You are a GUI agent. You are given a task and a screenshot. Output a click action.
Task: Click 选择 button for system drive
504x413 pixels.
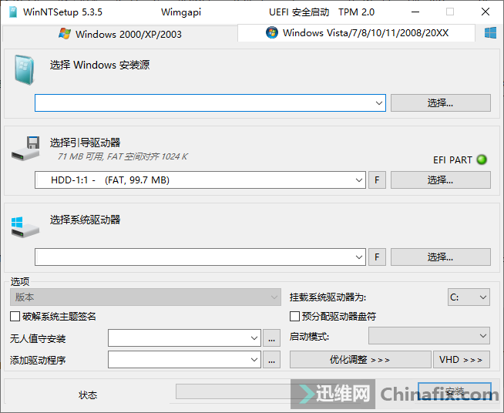[x=440, y=257]
